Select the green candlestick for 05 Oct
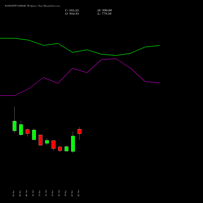Viewport: 203px width, 203px height. [x=21, y=130]
